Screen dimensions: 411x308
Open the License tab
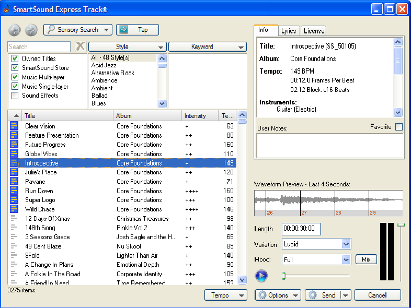(x=314, y=31)
